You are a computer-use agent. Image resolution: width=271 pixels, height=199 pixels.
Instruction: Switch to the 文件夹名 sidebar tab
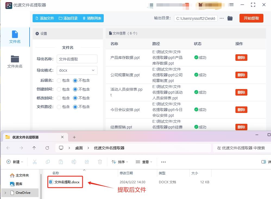pos(15,62)
